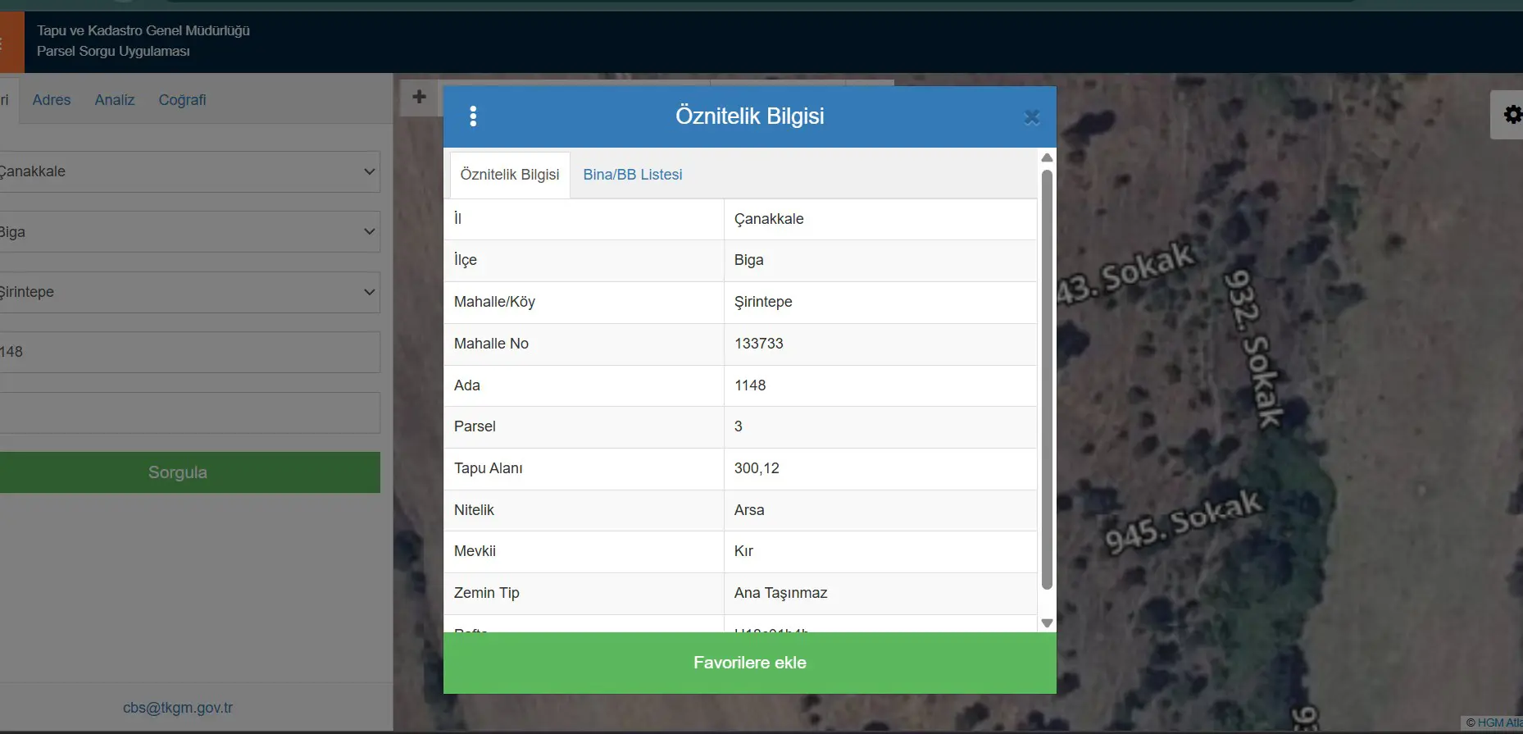Open the Adres tab
1523x734 pixels.
(x=52, y=100)
